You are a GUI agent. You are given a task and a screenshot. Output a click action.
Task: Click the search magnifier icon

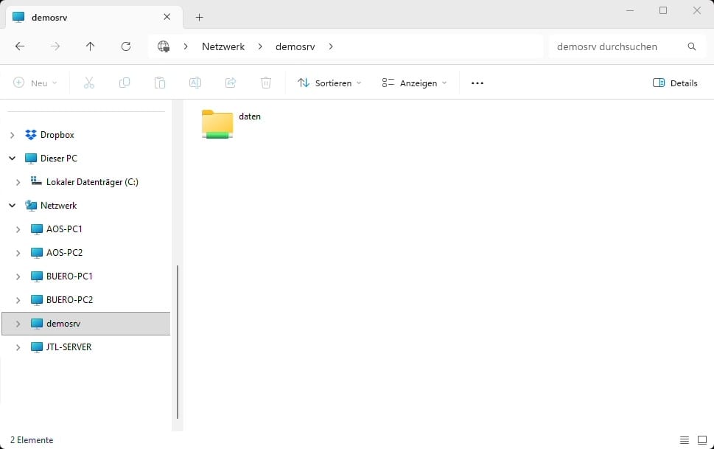tap(692, 46)
